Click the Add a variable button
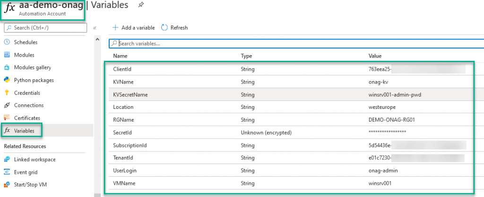The width and height of the screenshot is (484, 197). point(134,28)
